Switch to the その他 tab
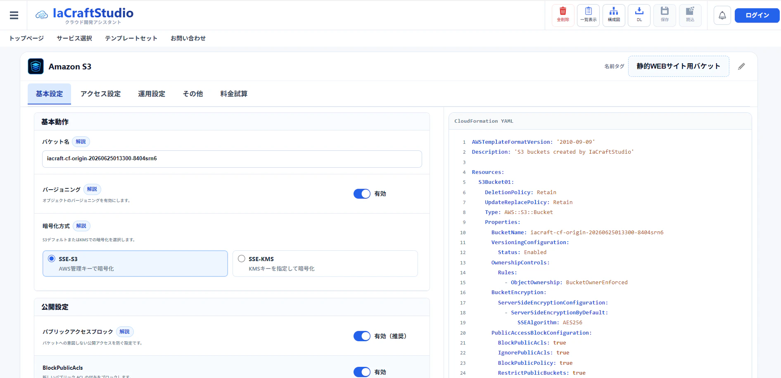 tap(193, 94)
